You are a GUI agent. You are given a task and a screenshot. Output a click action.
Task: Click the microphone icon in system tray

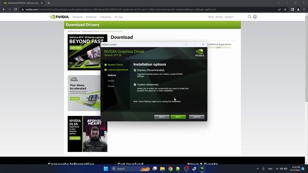pyautogui.click(x=263, y=169)
